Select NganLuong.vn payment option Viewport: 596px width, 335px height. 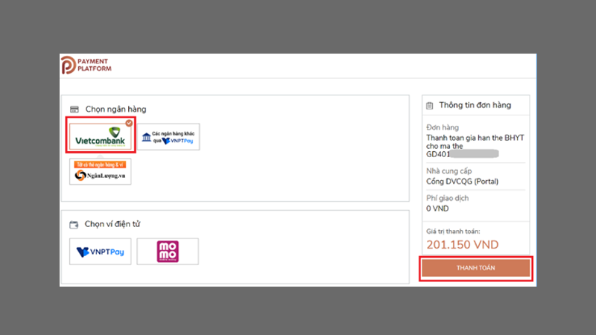(101, 172)
